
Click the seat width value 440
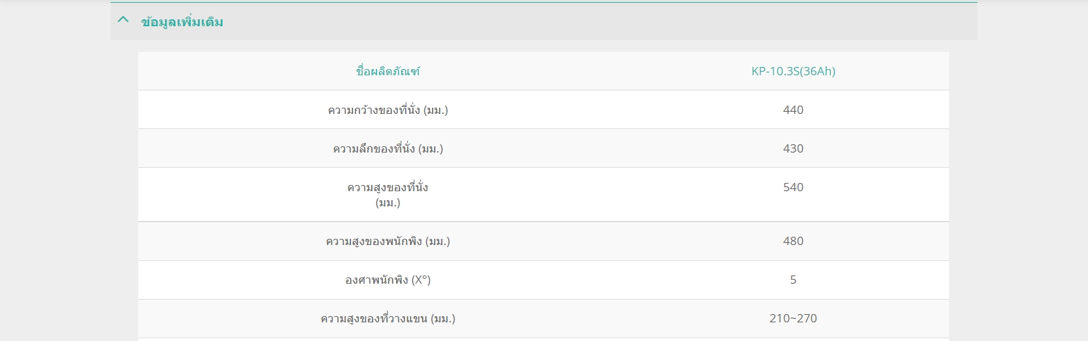793,110
